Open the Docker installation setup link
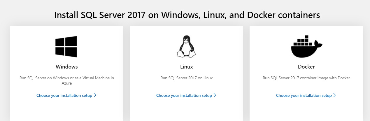 304,95
